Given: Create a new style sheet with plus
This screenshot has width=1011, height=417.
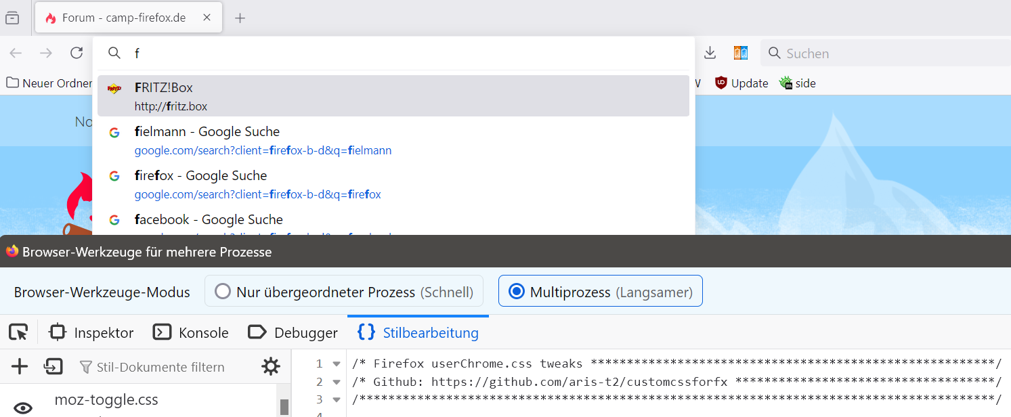Looking at the screenshot, I should click(20, 367).
